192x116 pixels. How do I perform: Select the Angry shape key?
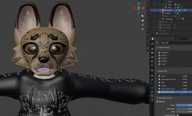tap(174, 86)
